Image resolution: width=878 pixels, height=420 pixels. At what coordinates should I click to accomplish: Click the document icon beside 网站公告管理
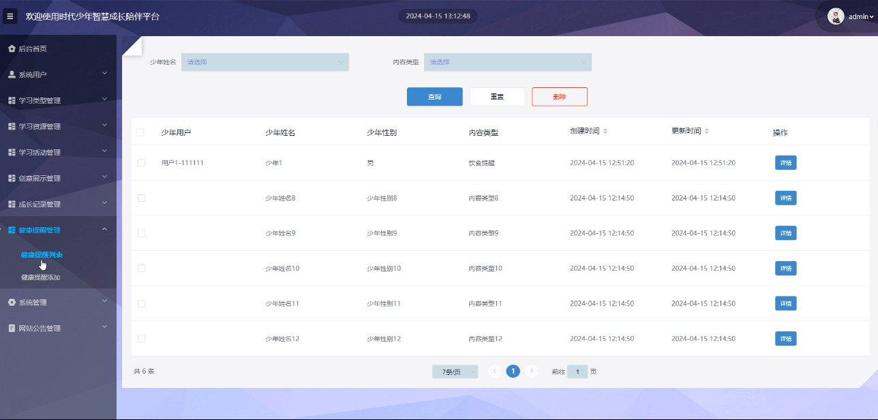[x=12, y=329]
